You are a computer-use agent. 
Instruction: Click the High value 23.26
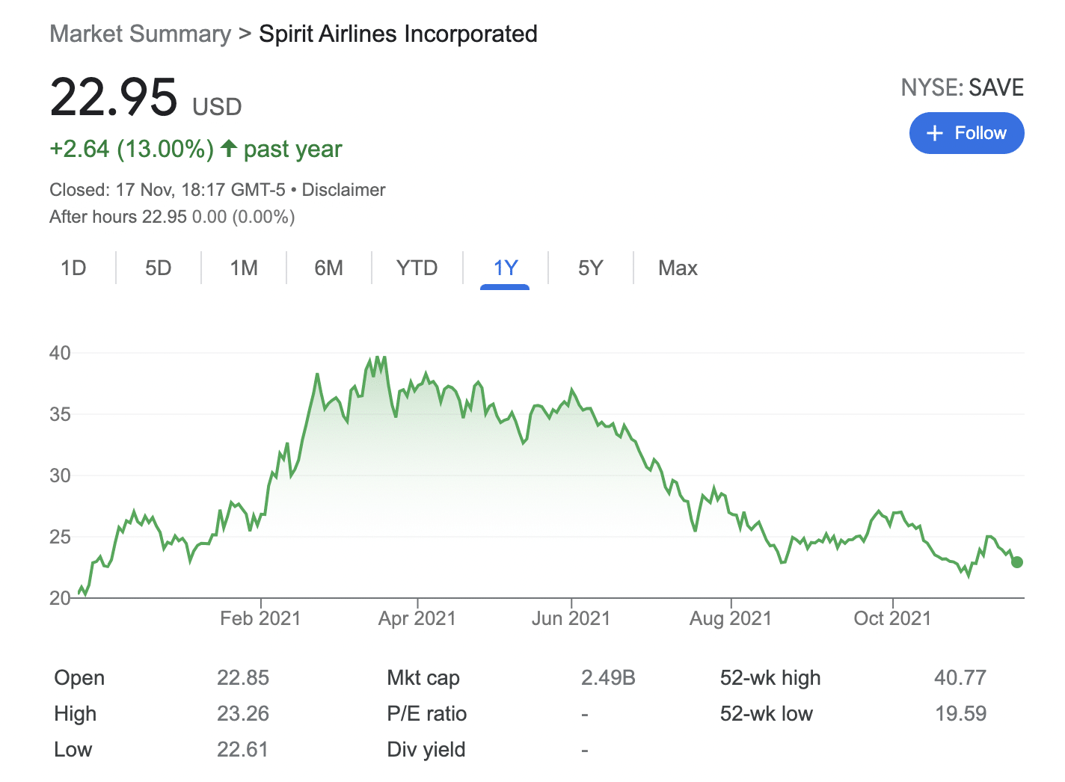point(243,713)
